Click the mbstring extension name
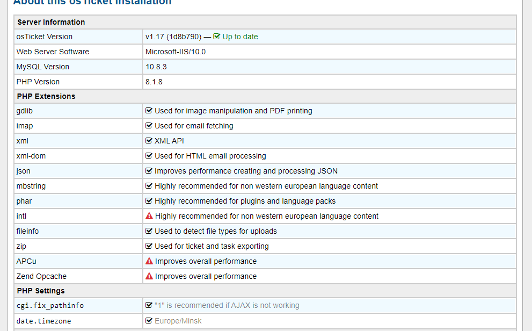The width and height of the screenshot is (532, 331). tap(31, 186)
